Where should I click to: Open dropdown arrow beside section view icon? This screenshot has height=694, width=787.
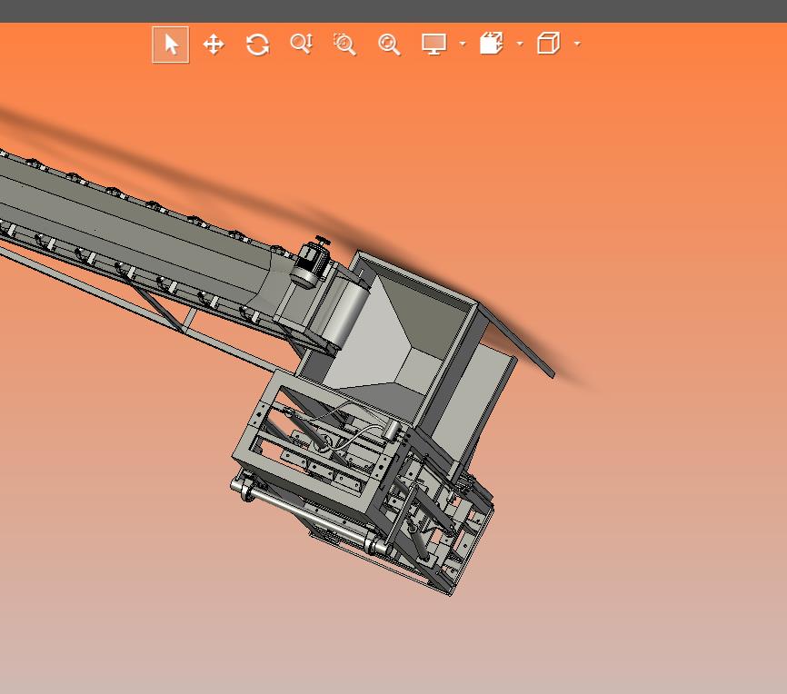click(x=520, y=44)
